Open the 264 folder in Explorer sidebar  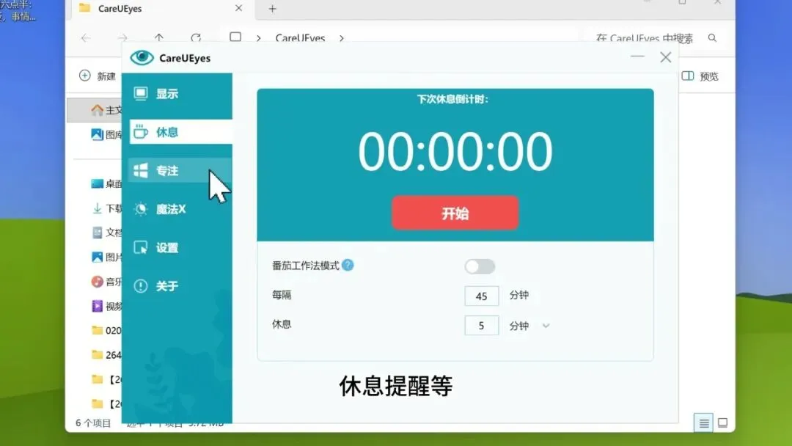tap(106, 354)
